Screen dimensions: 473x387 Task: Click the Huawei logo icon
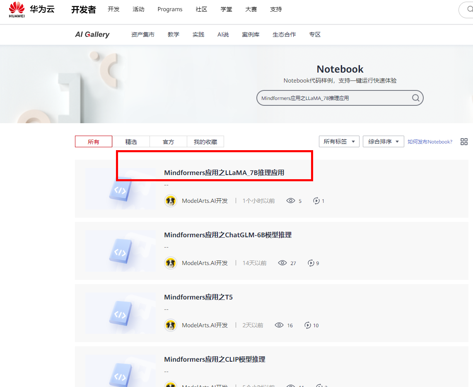pyautogui.click(x=17, y=10)
